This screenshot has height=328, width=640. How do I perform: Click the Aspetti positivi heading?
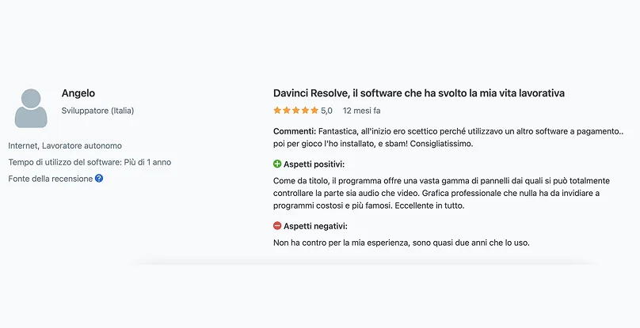click(314, 164)
